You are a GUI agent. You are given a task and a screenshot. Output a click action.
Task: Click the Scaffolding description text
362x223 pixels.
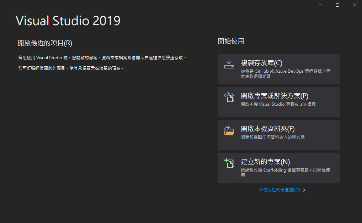[285, 173]
